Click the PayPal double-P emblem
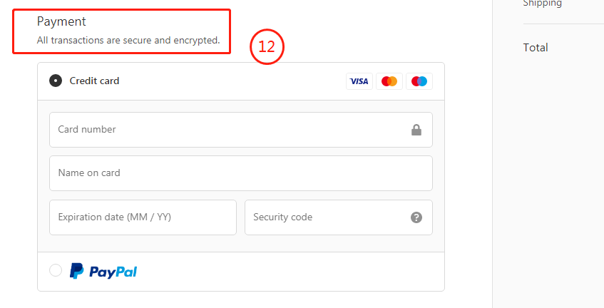The height and width of the screenshot is (308, 604). coord(76,271)
